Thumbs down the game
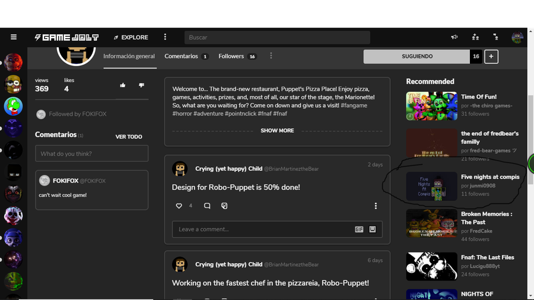The image size is (534, 300). point(141,85)
